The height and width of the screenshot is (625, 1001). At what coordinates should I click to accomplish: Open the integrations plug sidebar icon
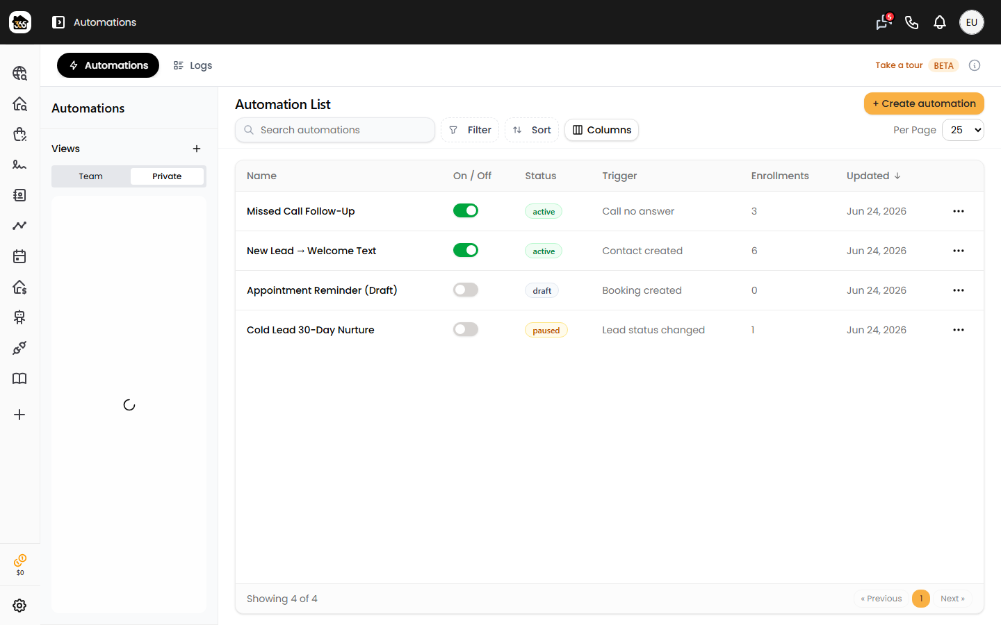point(19,348)
